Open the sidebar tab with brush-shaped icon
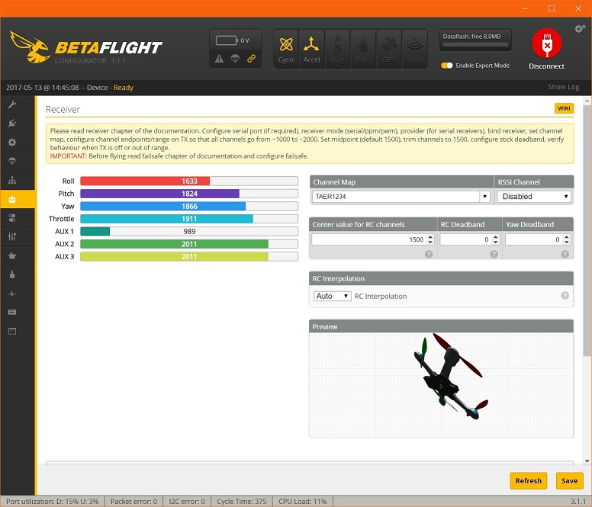Image resolution: width=592 pixels, height=507 pixels. pyautogui.click(x=12, y=274)
